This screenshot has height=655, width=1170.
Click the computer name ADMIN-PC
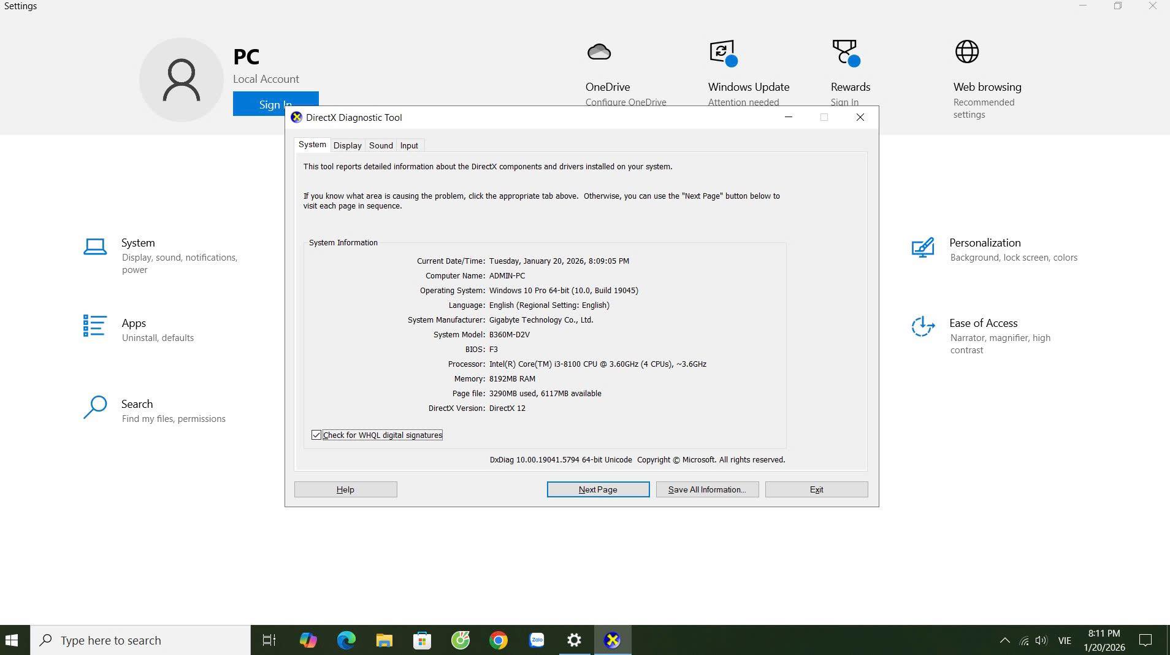507,276
